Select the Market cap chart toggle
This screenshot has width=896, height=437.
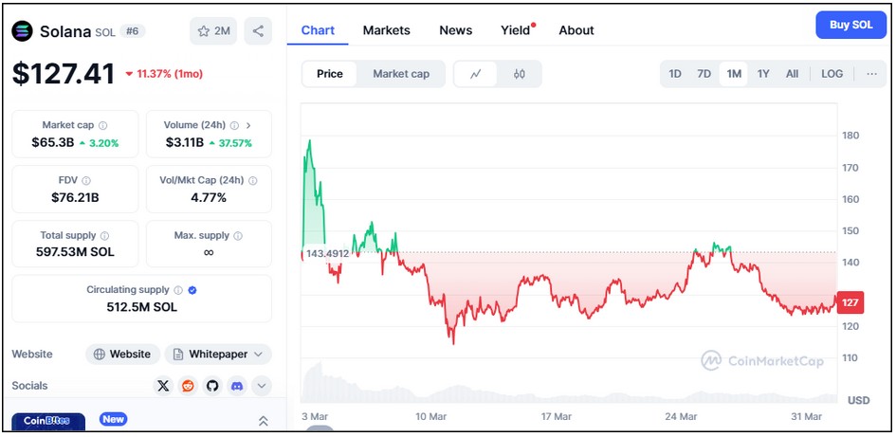coord(400,74)
